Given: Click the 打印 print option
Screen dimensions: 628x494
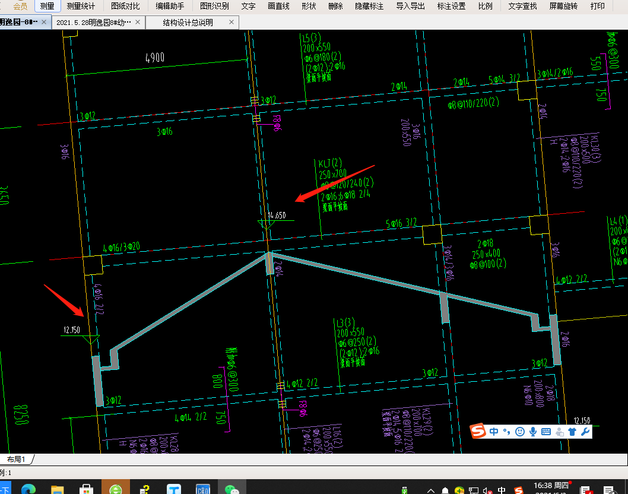Looking at the screenshot, I should (598, 6).
